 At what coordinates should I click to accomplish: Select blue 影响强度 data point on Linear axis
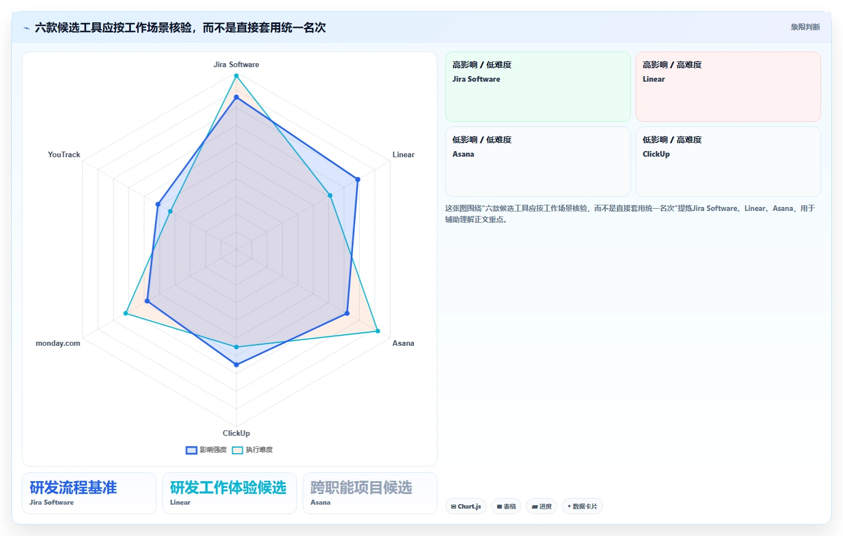pos(358,180)
